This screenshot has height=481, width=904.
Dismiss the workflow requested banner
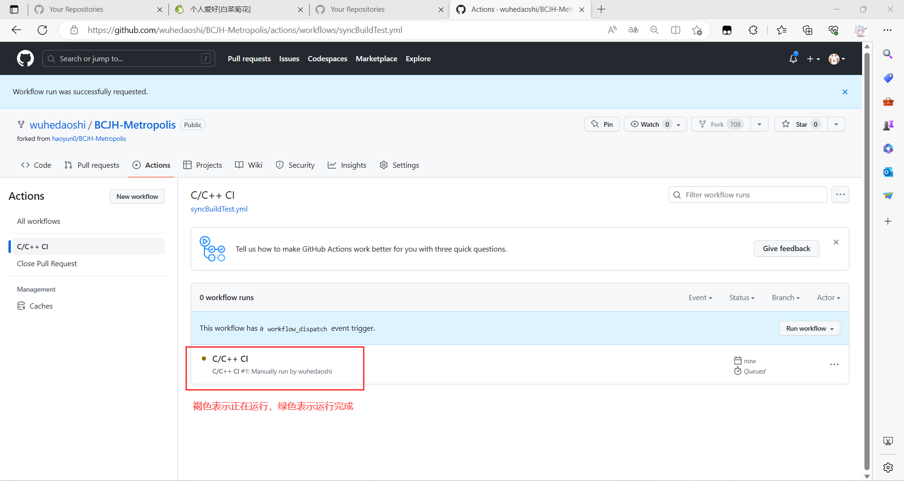click(845, 92)
